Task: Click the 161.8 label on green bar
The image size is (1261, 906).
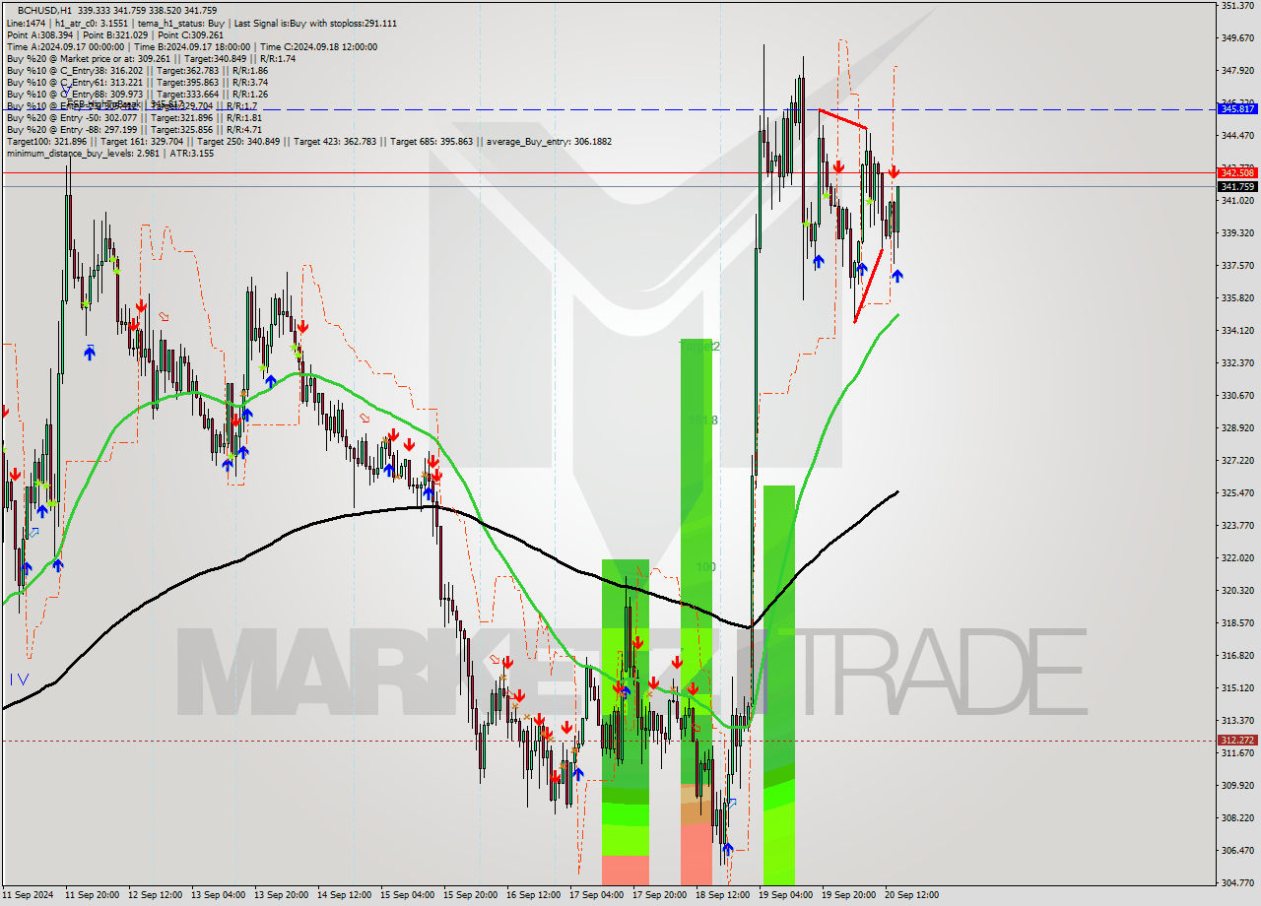Action: (x=702, y=421)
